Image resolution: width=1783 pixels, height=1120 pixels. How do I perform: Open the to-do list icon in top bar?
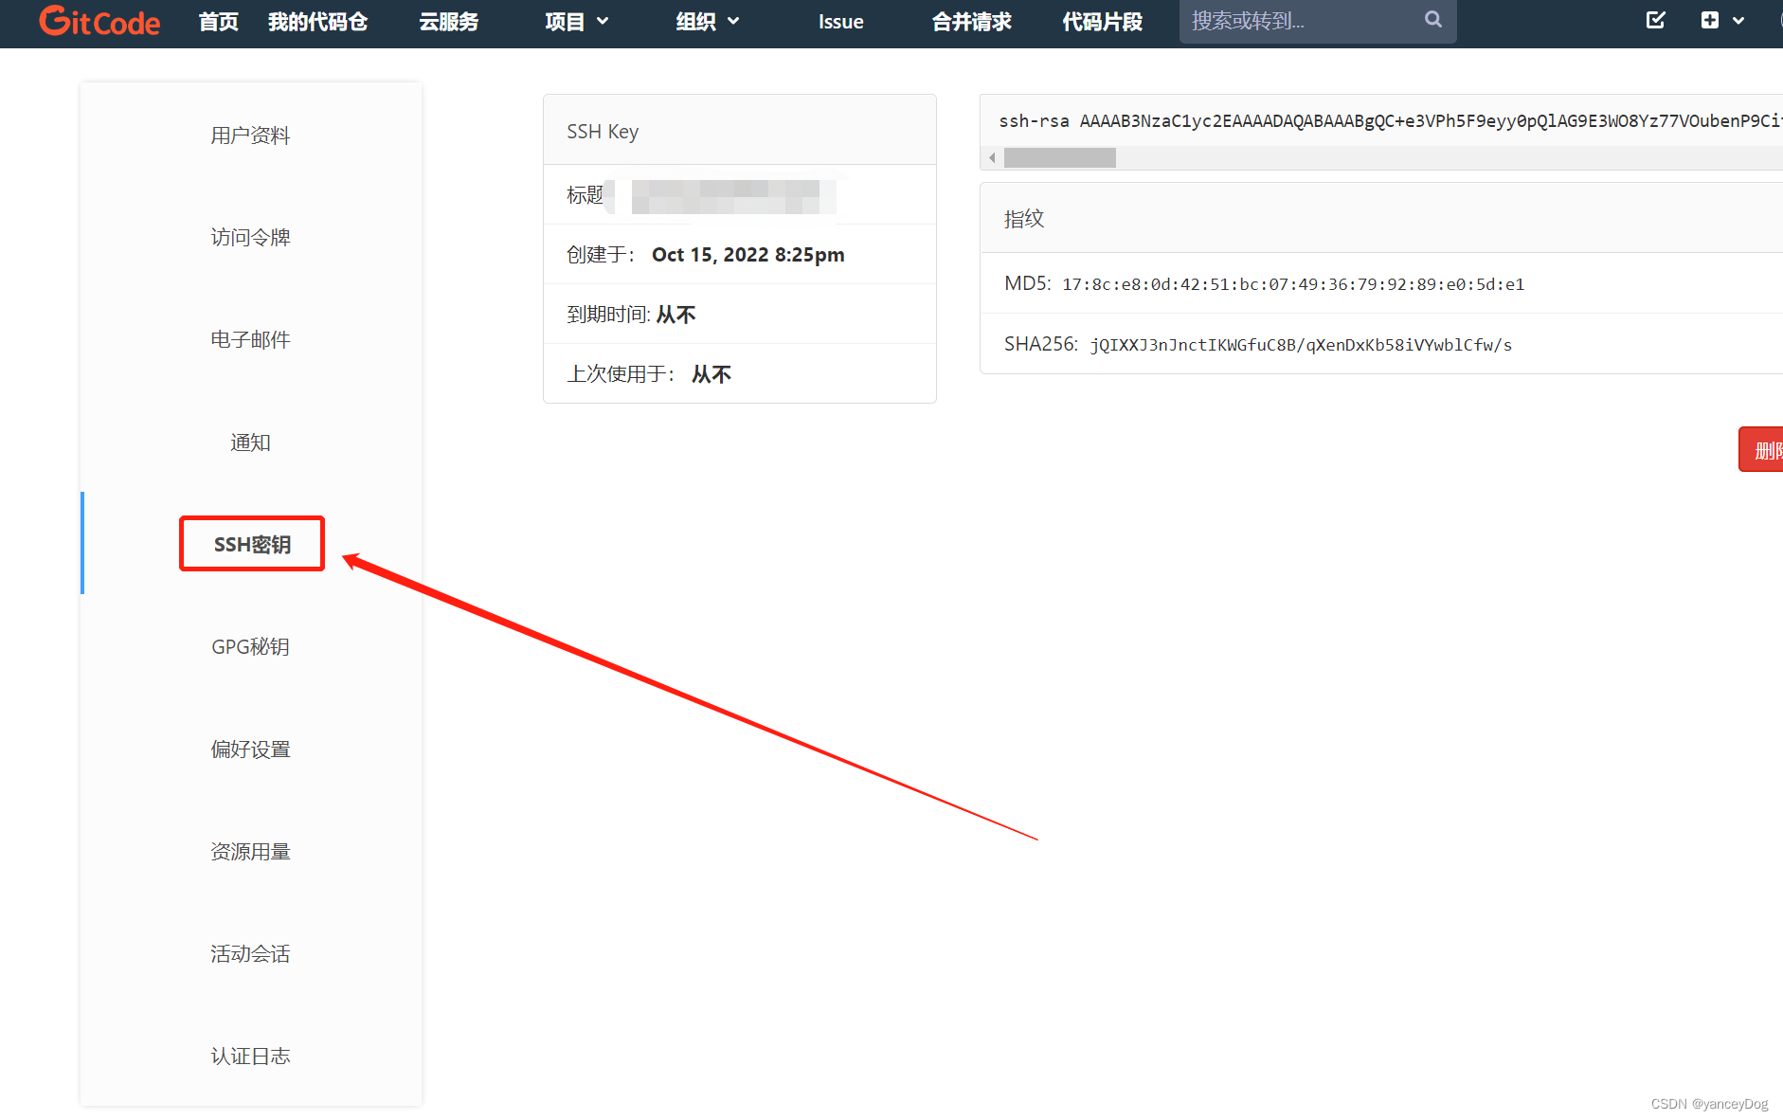tap(1655, 19)
